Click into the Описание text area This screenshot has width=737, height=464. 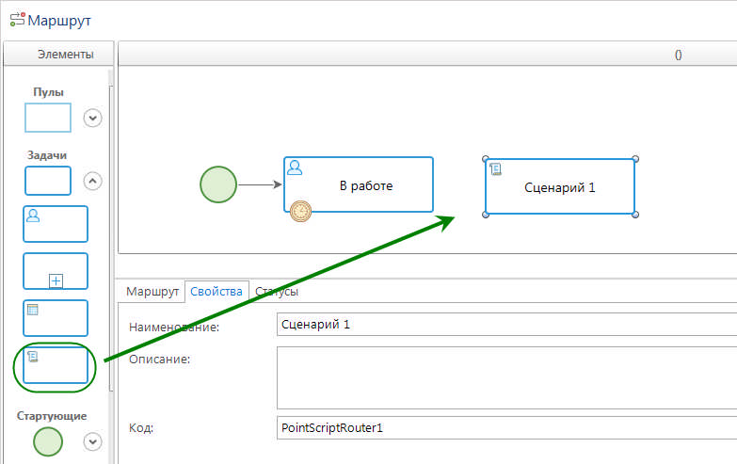coord(506,376)
